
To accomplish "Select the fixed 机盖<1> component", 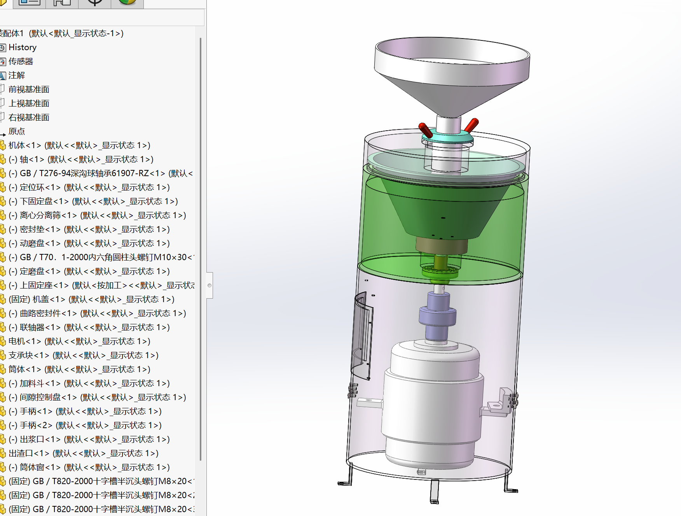I will pyautogui.click(x=91, y=299).
